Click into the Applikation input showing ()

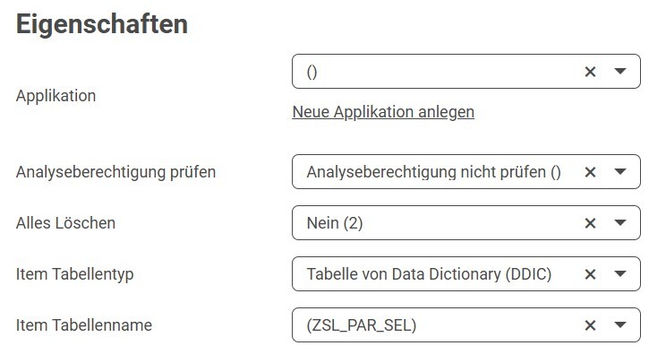pyautogui.click(x=430, y=73)
